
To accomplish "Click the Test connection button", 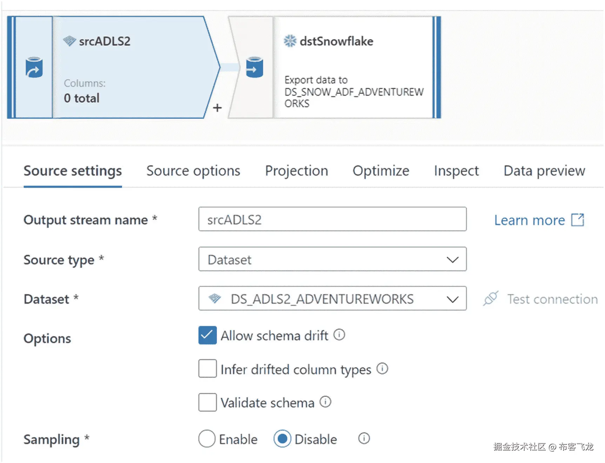I will [x=540, y=299].
